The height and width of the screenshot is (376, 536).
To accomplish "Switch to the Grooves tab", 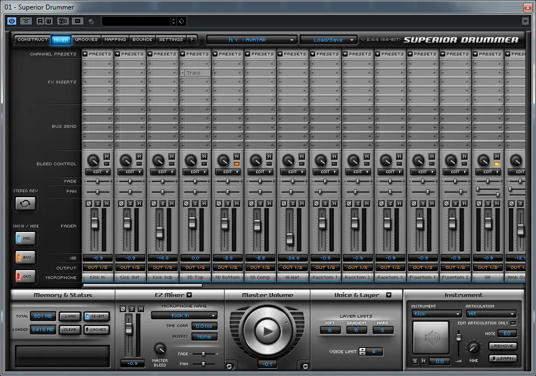I will click(x=86, y=40).
